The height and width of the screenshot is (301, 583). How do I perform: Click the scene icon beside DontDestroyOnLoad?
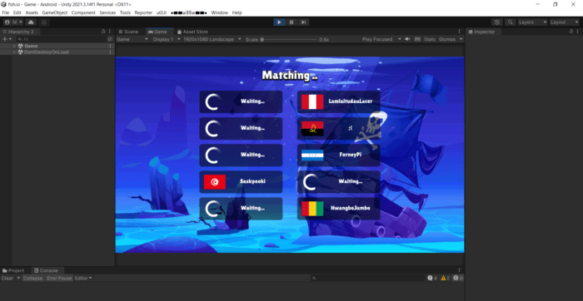(x=21, y=52)
